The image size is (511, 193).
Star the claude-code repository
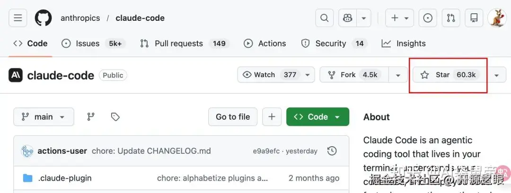click(449, 75)
